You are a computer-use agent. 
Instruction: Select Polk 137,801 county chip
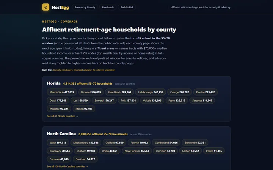[x=128, y=100]
